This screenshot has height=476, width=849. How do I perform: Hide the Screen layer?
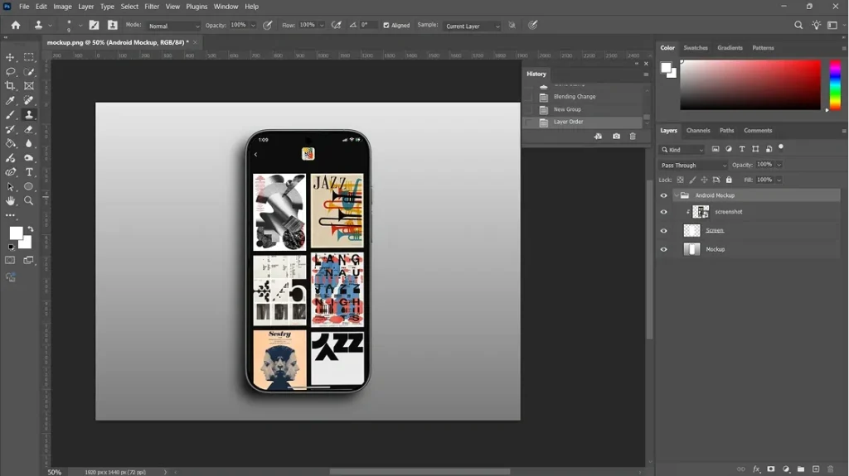click(x=664, y=231)
